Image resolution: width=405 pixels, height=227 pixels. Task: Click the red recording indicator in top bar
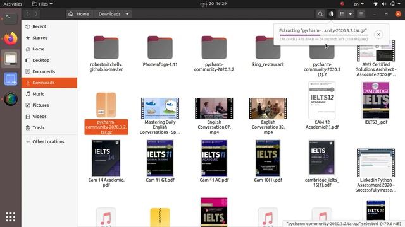pos(342,4)
